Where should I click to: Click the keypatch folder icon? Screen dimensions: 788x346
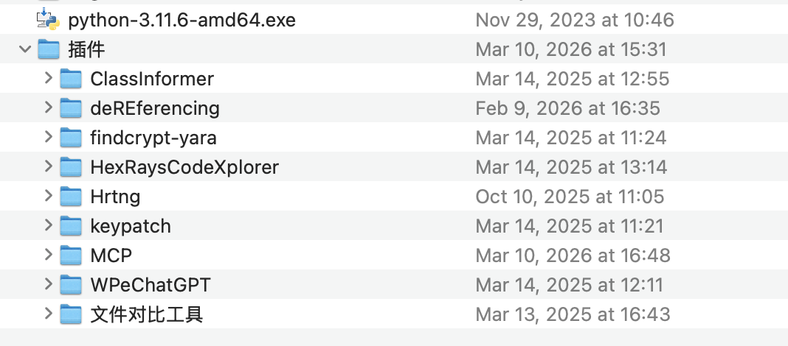point(70,226)
